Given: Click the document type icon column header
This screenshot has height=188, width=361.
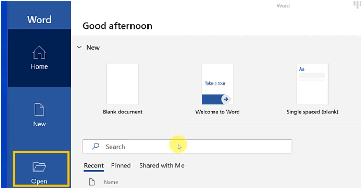Looking at the screenshot, I should (92, 182).
